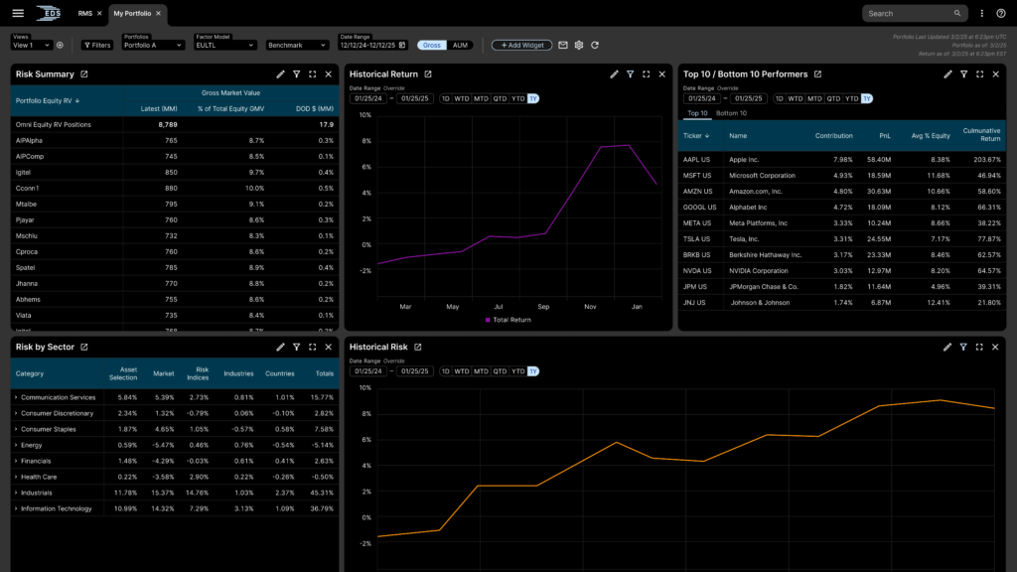
Task: Maximize the Historical Return widget
Action: (646, 74)
